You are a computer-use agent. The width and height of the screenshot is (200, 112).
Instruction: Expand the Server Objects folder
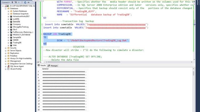tap(6, 50)
